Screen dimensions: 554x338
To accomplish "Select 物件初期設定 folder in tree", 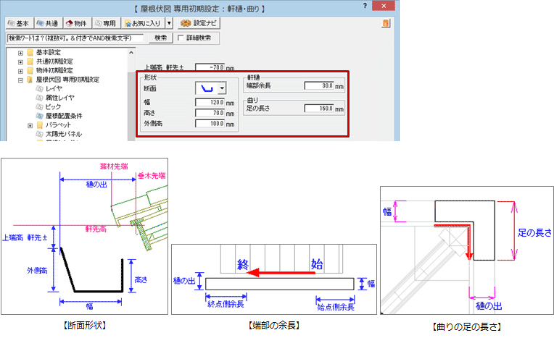I will [54, 70].
